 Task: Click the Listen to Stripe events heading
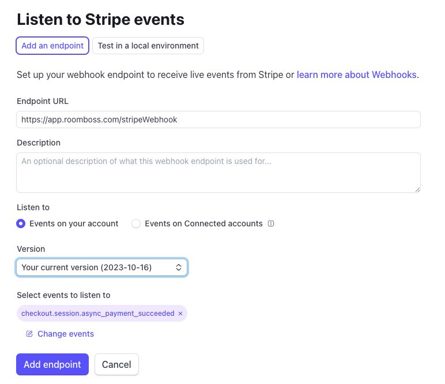100,20
